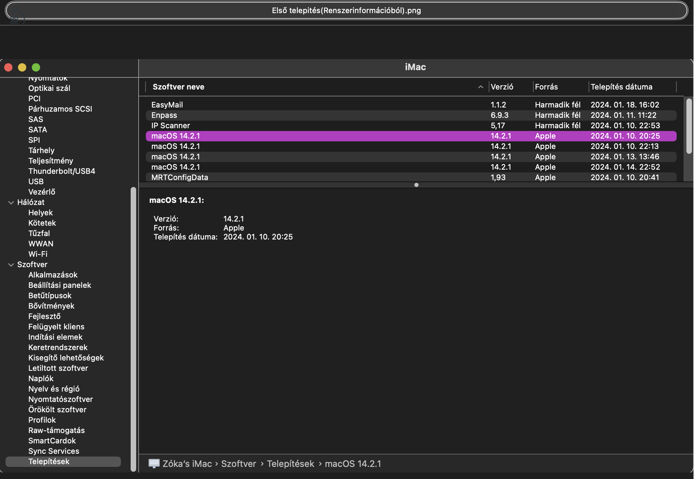Select Kötetek under Hálózat

tap(42, 223)
